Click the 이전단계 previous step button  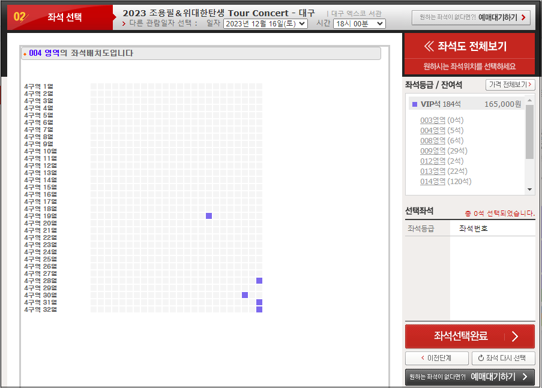(x=436, y=358)
